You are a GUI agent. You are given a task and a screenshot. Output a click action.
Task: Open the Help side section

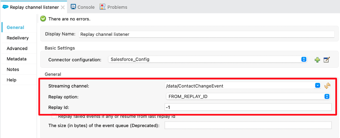coord(12,80)
